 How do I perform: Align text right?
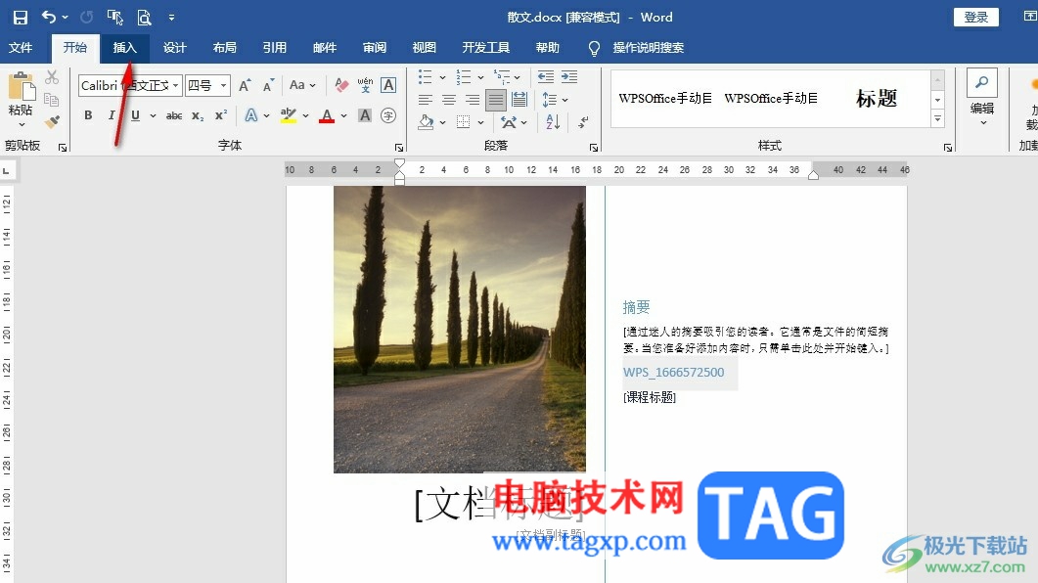click(472, 100)
